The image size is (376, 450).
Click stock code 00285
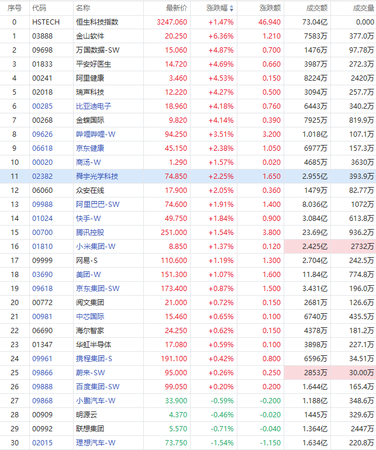[42, 106]
